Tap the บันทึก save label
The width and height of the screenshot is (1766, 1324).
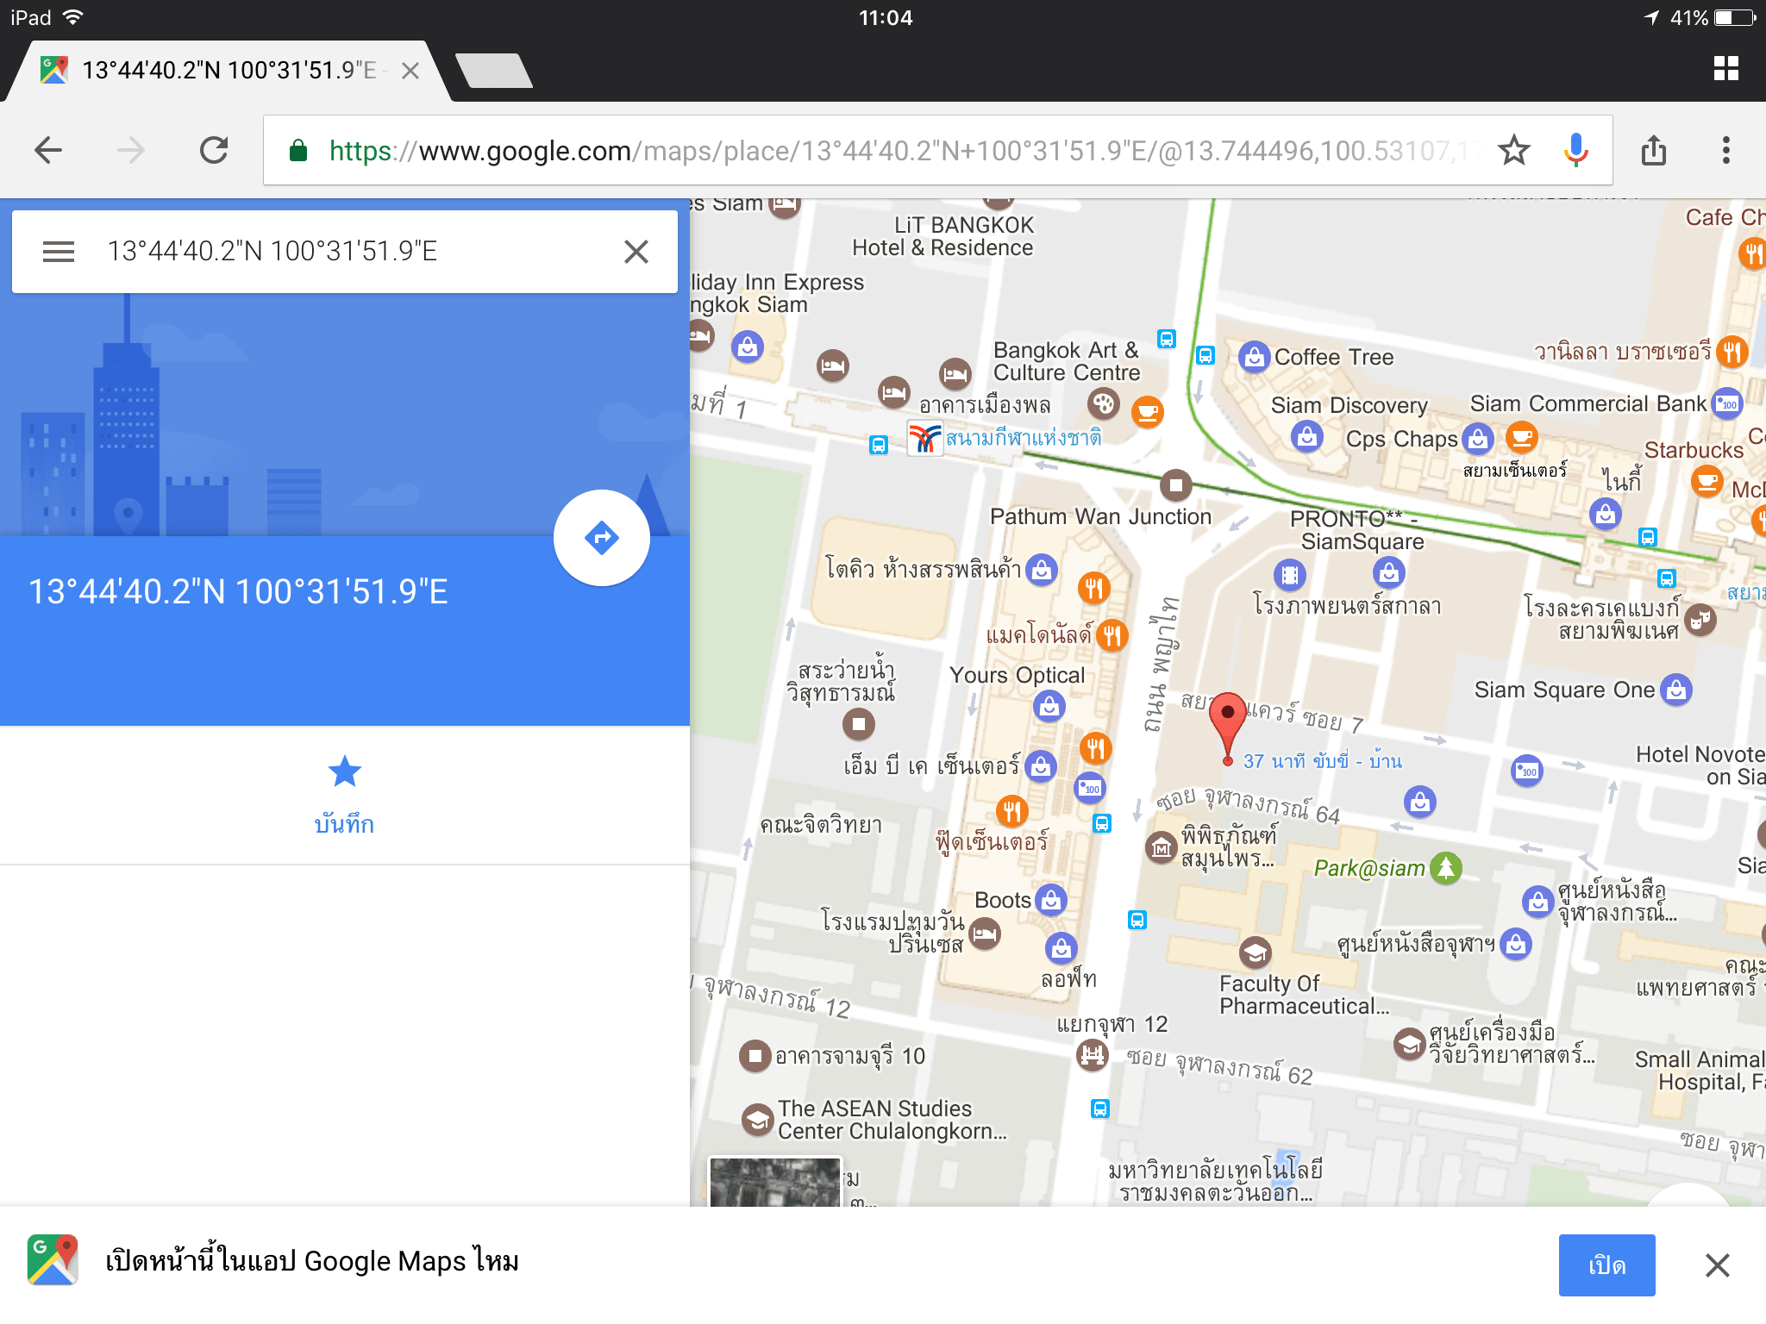coord(344,825)
